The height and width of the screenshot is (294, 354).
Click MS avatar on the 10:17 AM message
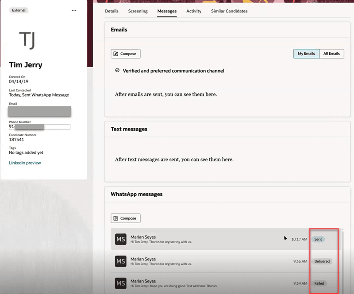tap(120, 239)
